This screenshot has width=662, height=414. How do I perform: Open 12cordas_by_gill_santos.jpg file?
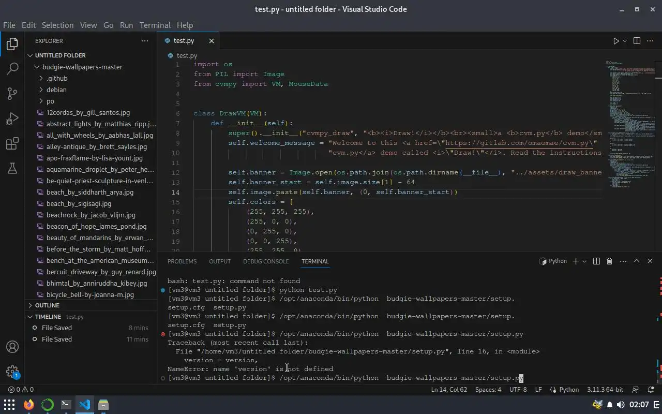[x=91, y=112]
